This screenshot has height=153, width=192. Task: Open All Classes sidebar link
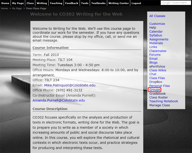(x=157, y=16)
